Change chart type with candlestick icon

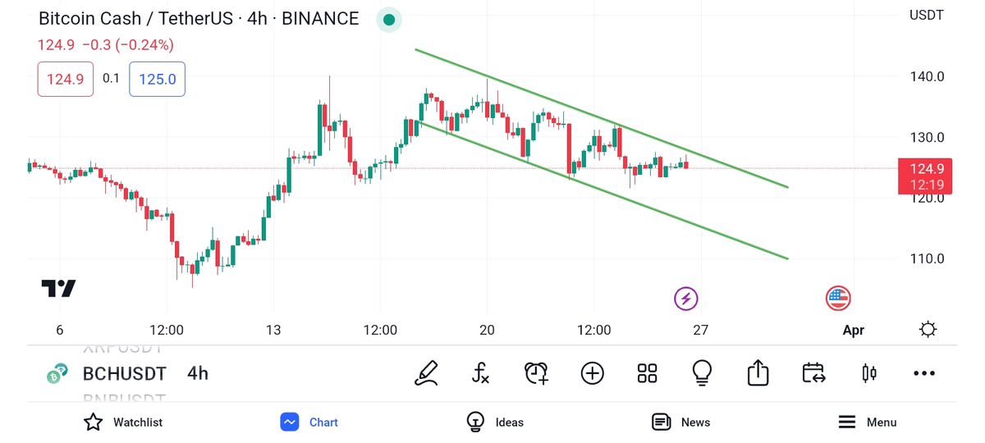click(x=869, y=373)
